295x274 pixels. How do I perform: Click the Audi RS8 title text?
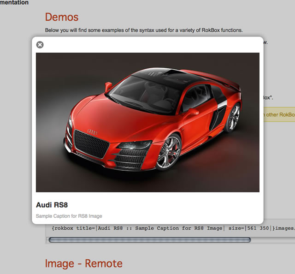(52, 205)
